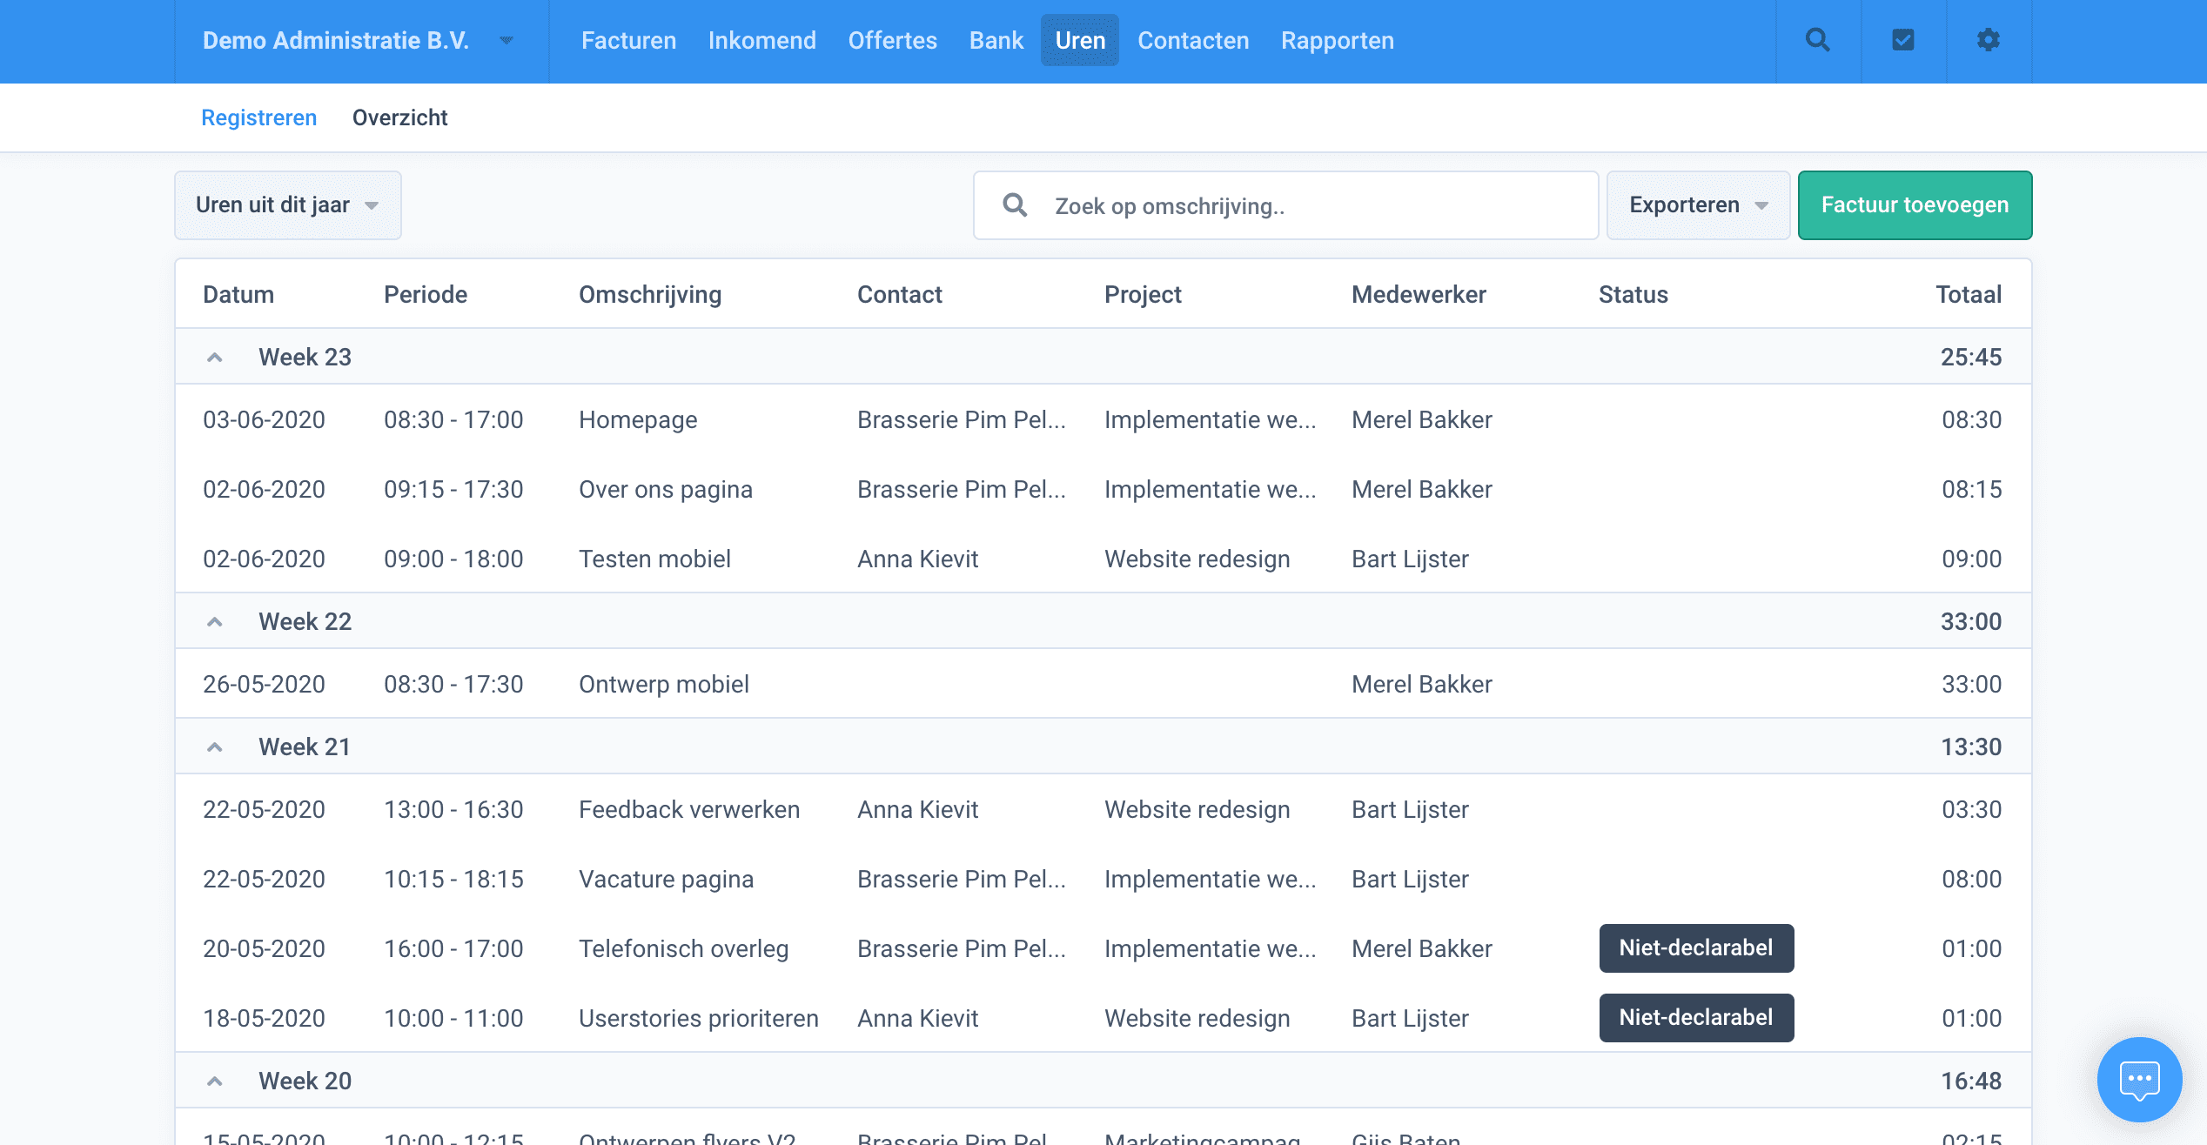Collapse the Week 22 group

(215, 622)
